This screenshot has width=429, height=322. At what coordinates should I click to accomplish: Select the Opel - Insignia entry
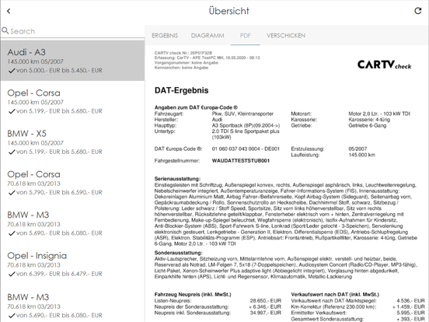pyautogui.click(x=72, y=264)
